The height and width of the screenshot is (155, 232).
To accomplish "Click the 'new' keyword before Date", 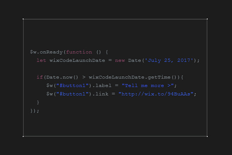I will click(x=120, y=60).
